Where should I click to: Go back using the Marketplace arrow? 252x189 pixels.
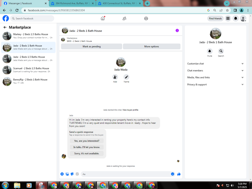tap(5, 27)
